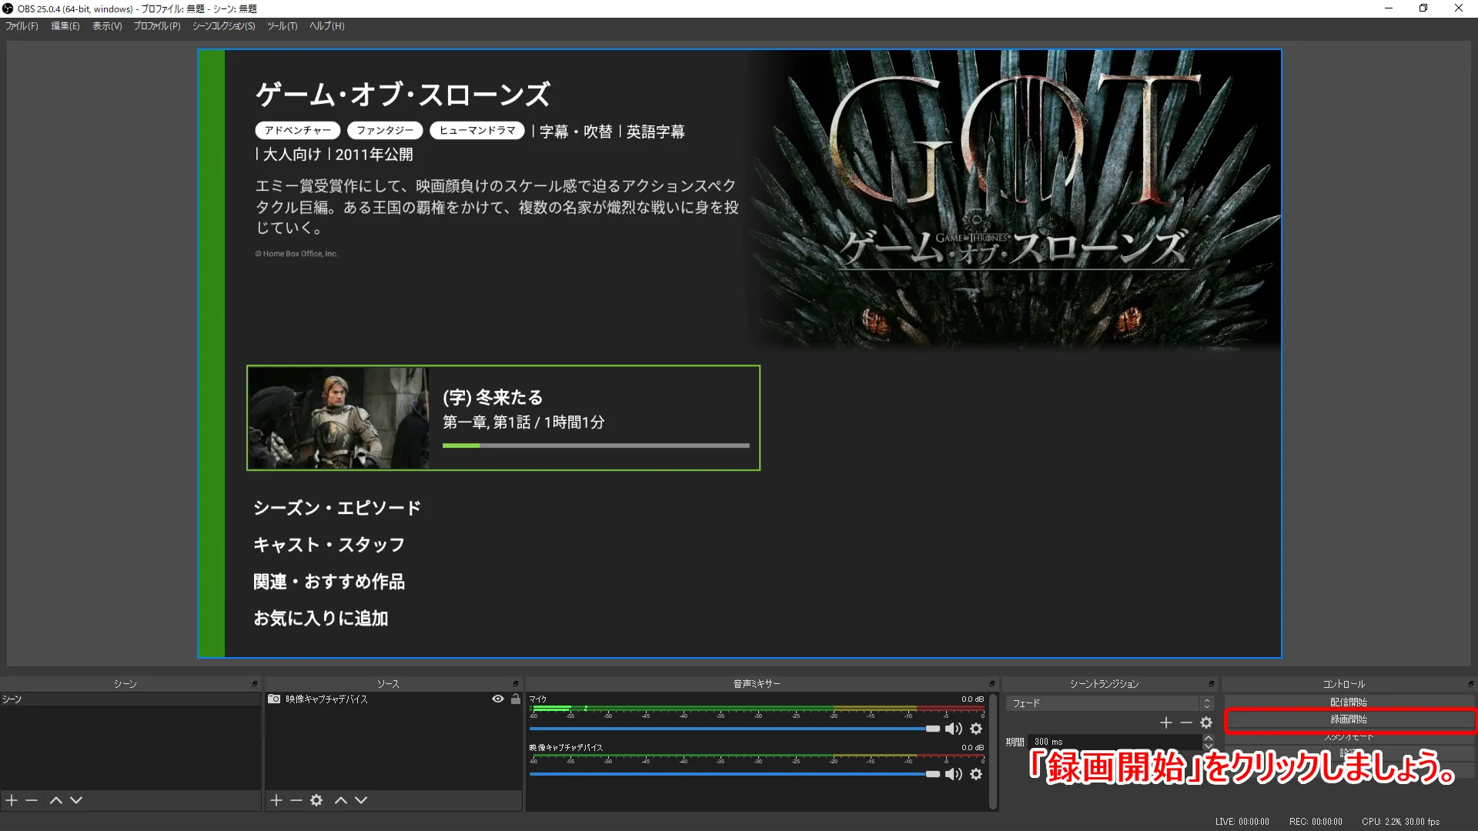Open the 表示(V) menu
The width and height of the screenshot is (1478, 831).
coord(107,26)
